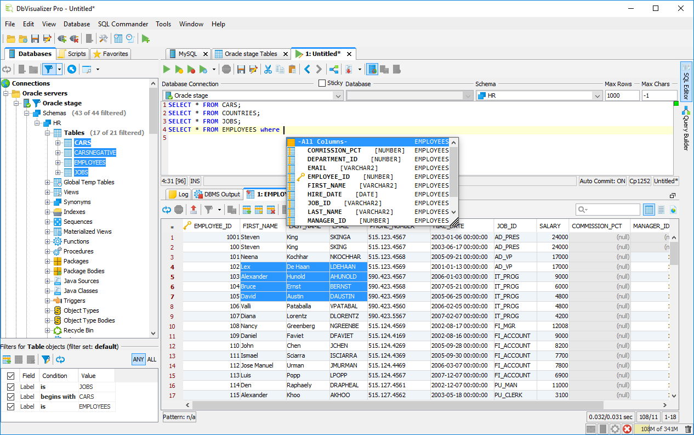Insert a new row using the grid icon
The image size is (694, 435).
[x=247, y=210]
